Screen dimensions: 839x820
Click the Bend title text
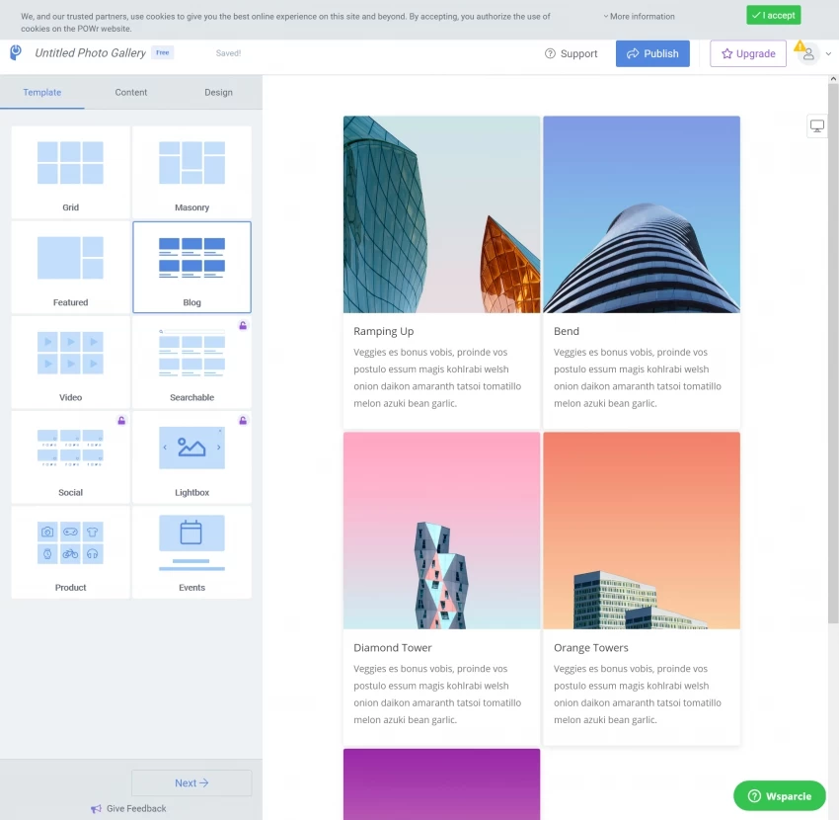point(567,331)
